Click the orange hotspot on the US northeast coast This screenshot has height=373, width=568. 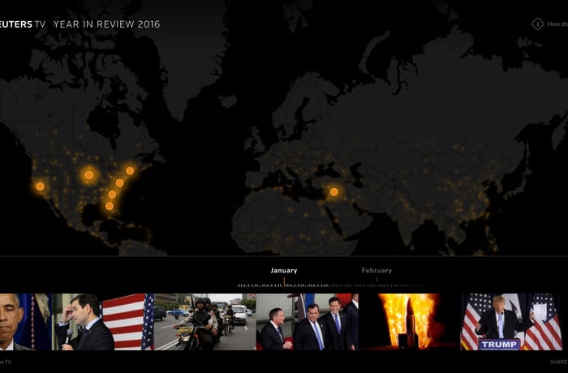[x=130, y=170]
